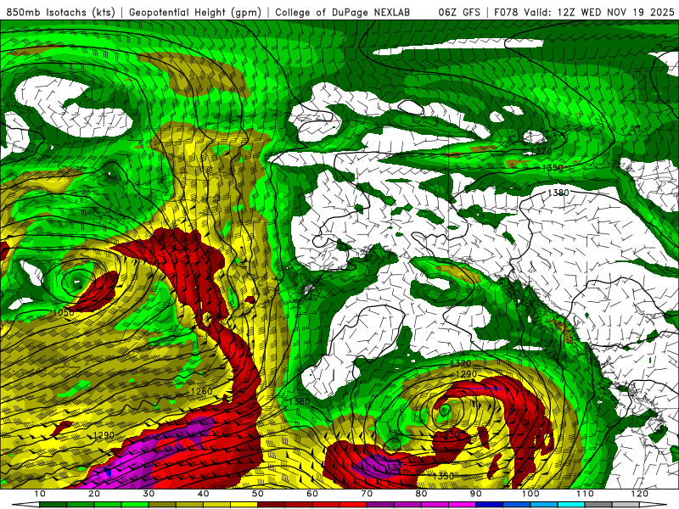Click the 70 label on the color scale
This screenshot has width=679, height=509.
click(x=367, y=494)
